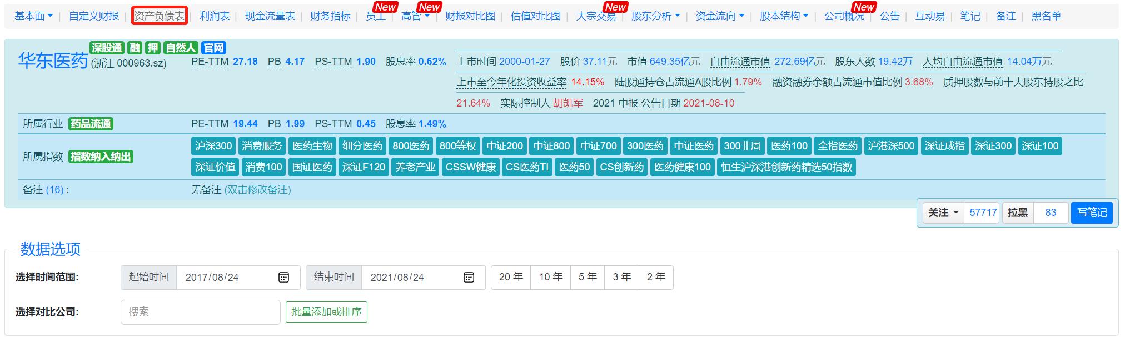Open calendar picker in end date field

(469, 278)
